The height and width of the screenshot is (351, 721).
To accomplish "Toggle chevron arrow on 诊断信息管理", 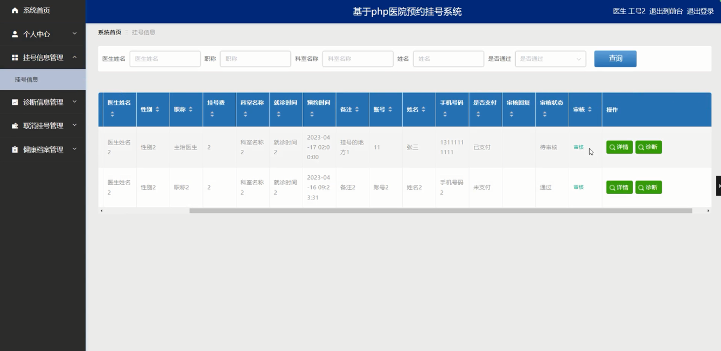I will click(74, 102).
